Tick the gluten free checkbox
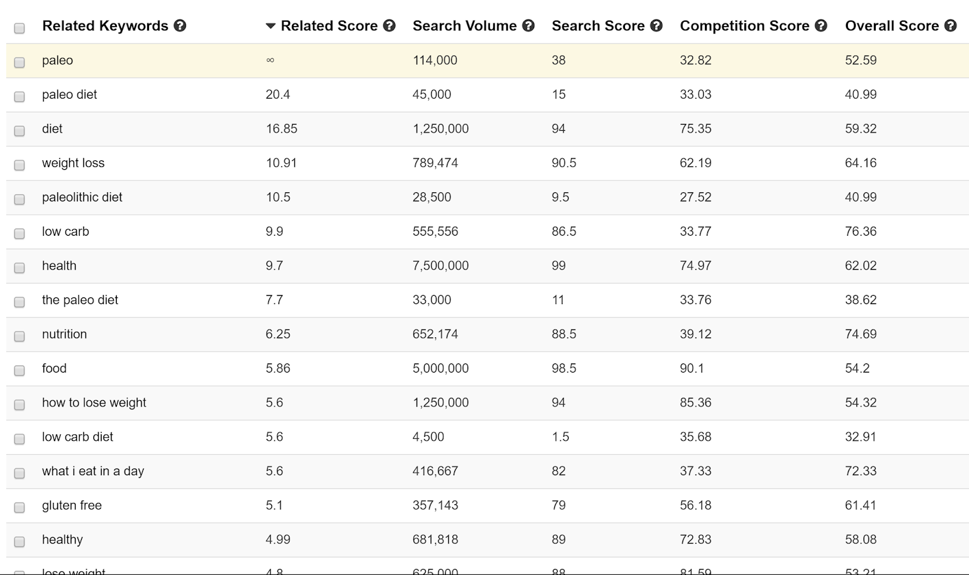 pos(19,507)
